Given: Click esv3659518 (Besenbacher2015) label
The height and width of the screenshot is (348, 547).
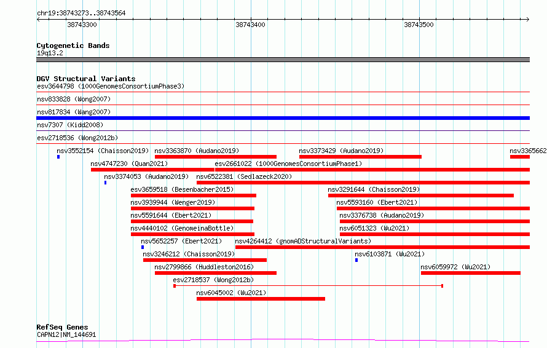Looking at the screenshot, I should [x=182, y=189].
